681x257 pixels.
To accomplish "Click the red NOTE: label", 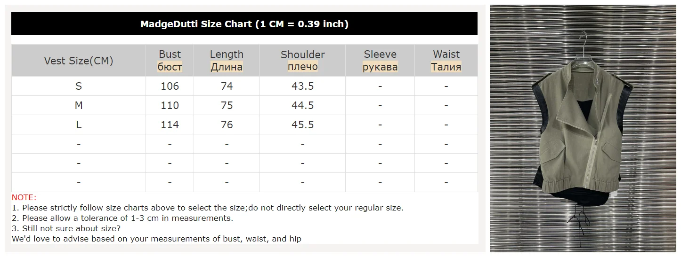I will pos(24,197).
